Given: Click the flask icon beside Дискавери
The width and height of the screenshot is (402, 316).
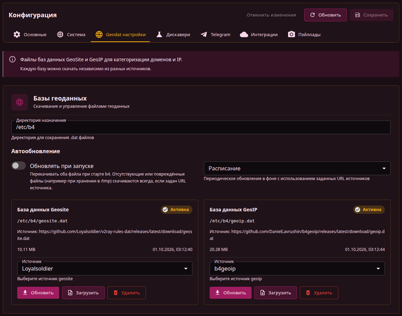Looking at the screenshot, I should [159, 34].
